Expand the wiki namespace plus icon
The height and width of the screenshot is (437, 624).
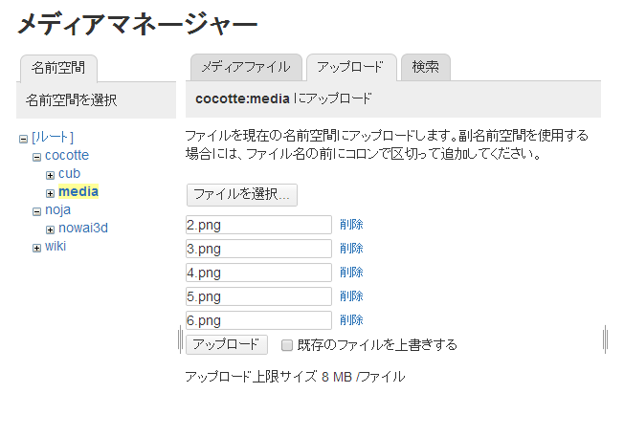(x=36, y=248)
